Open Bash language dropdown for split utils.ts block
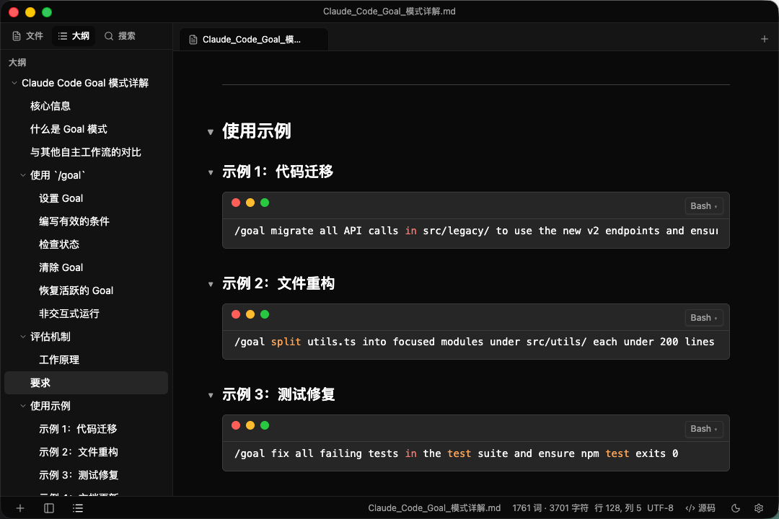This screenshot has height=519, width=779. click(703, 318)
